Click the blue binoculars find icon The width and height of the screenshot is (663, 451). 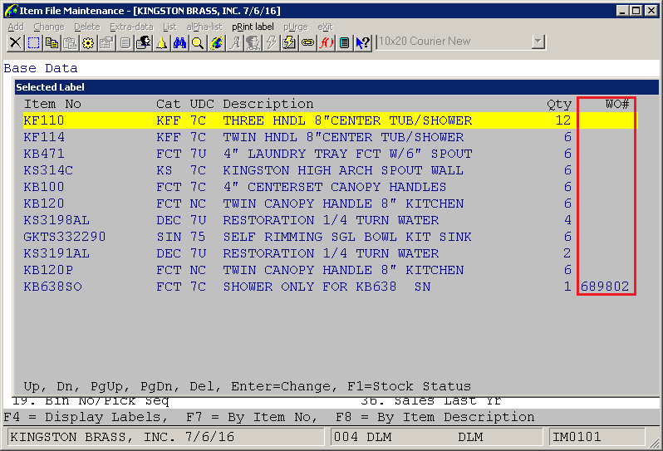[179, 42]
